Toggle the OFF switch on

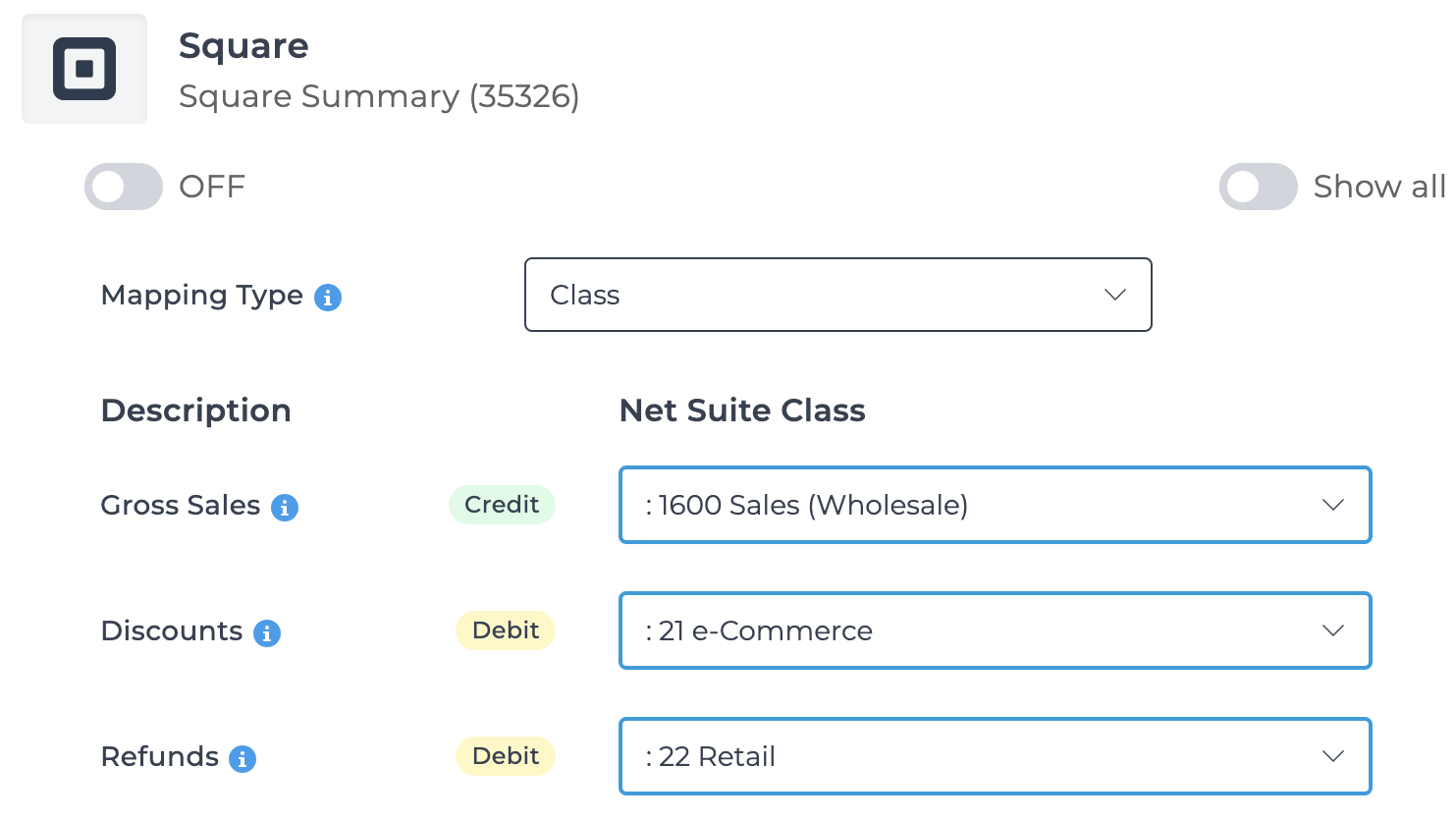(x=124, y=187)
